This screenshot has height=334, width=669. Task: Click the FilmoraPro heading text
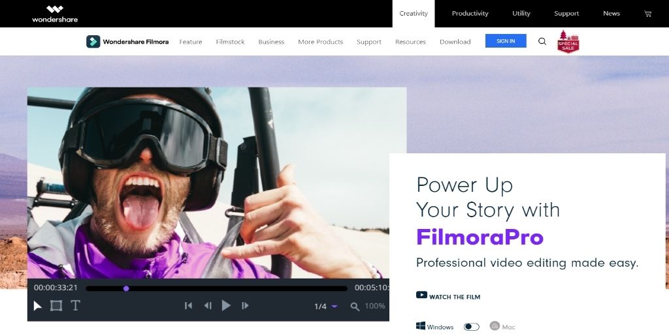point(480,237)
